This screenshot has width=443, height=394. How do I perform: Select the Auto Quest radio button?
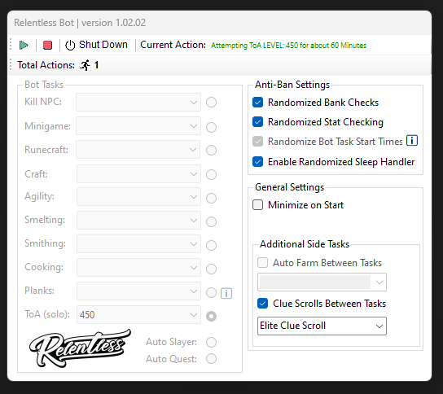212,359
